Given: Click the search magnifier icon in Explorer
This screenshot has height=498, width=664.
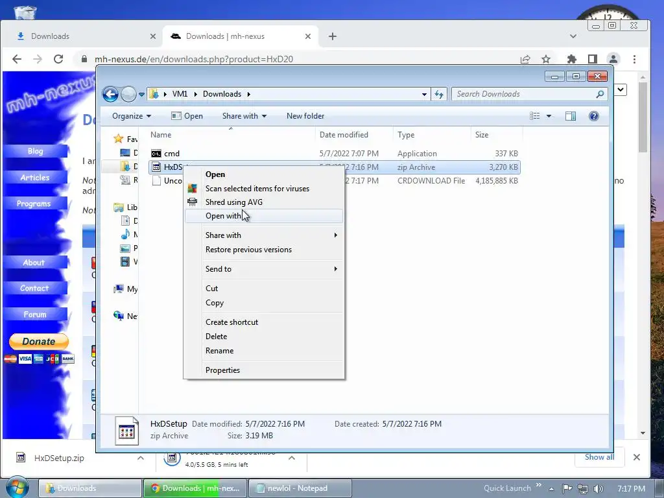Looking at the screenshot, I should pyautogui.click(x=600, y=94).
